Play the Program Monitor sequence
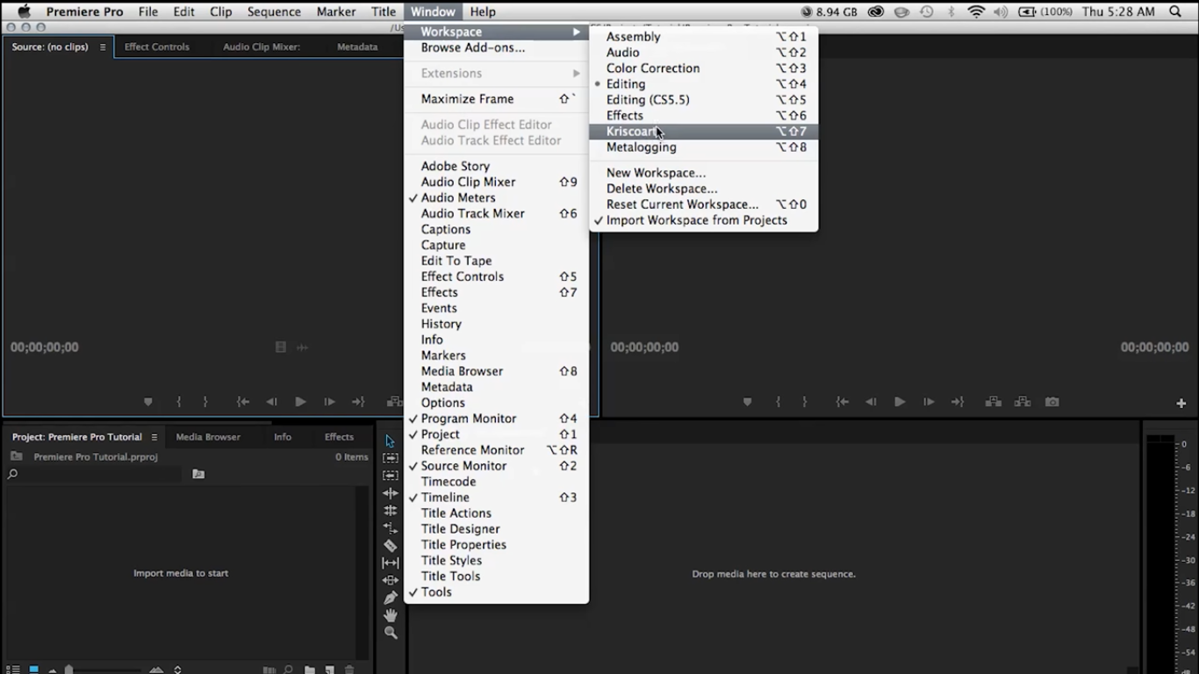This screenshot has height=674, width=1199. [900, 402]
